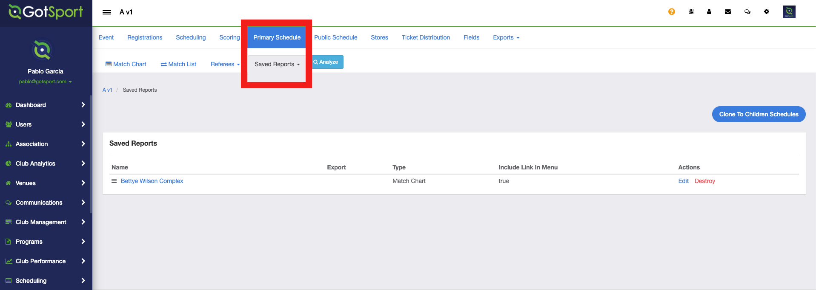Image resolution: width=816 pixels, height=290 pixels.
Task: Click Destroy for the saved report
Action: [704, 181]
